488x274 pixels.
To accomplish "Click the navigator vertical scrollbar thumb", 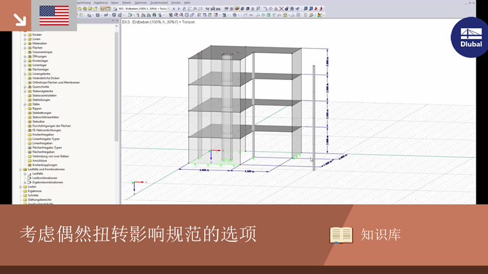I will pos(117,86).
